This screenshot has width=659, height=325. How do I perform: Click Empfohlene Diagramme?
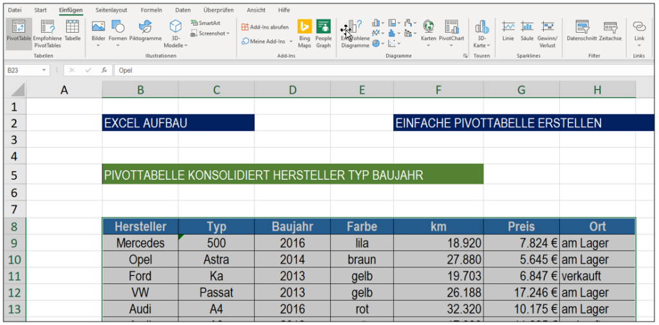(x=355, y=33)
